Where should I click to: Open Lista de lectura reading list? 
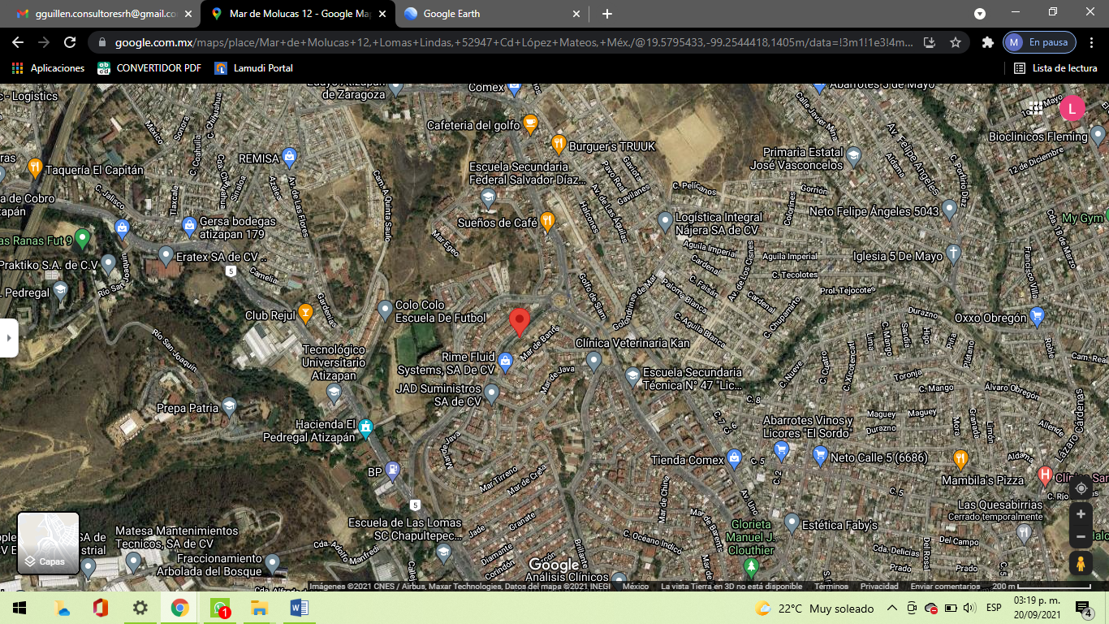coord(1056,68)
